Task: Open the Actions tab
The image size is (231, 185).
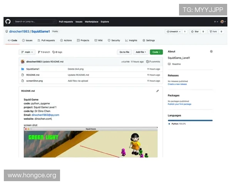Action: click(66, 40)
